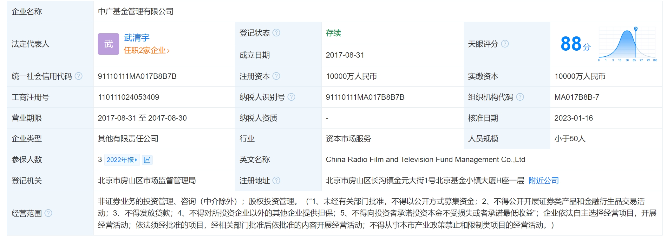Select paid-in capital value beside 实缴资本
Image resolution: width=667 pixels, height=239 pixels.
(580, 76)
